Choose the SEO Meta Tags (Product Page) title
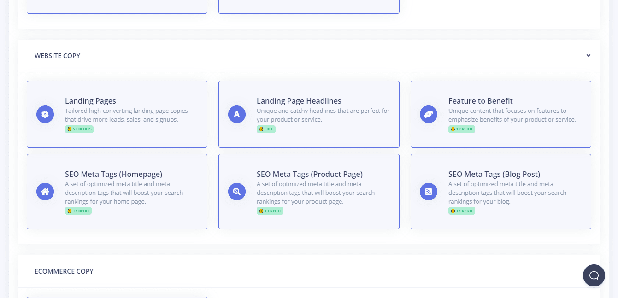The width and height of the screenshot is (618, 298). [310, 174]
